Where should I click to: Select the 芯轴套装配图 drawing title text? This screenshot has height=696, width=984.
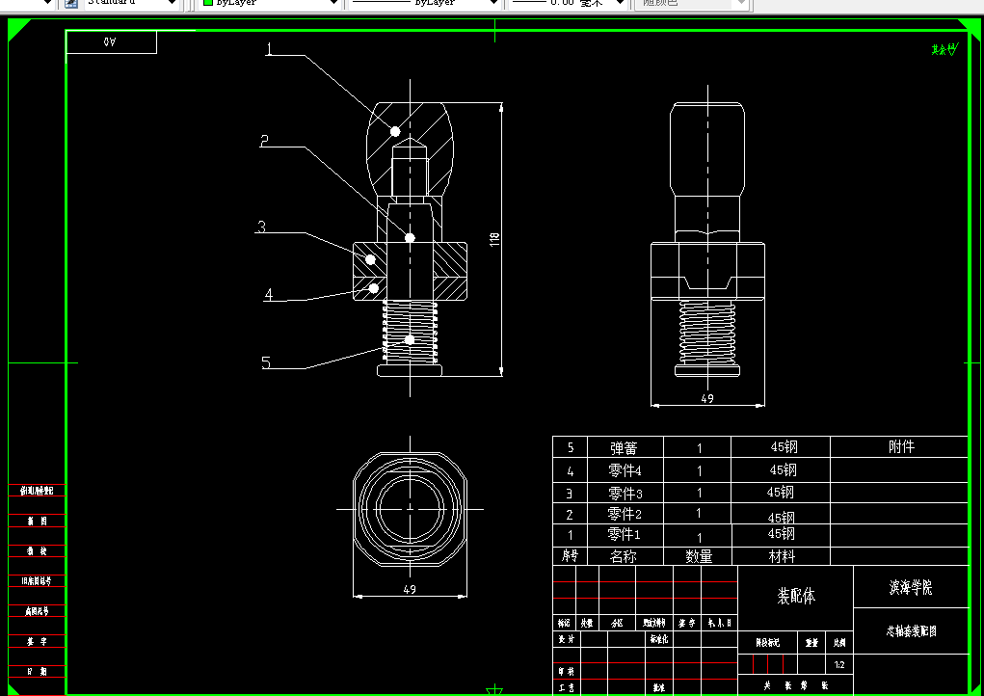click(x=911, y=631)
